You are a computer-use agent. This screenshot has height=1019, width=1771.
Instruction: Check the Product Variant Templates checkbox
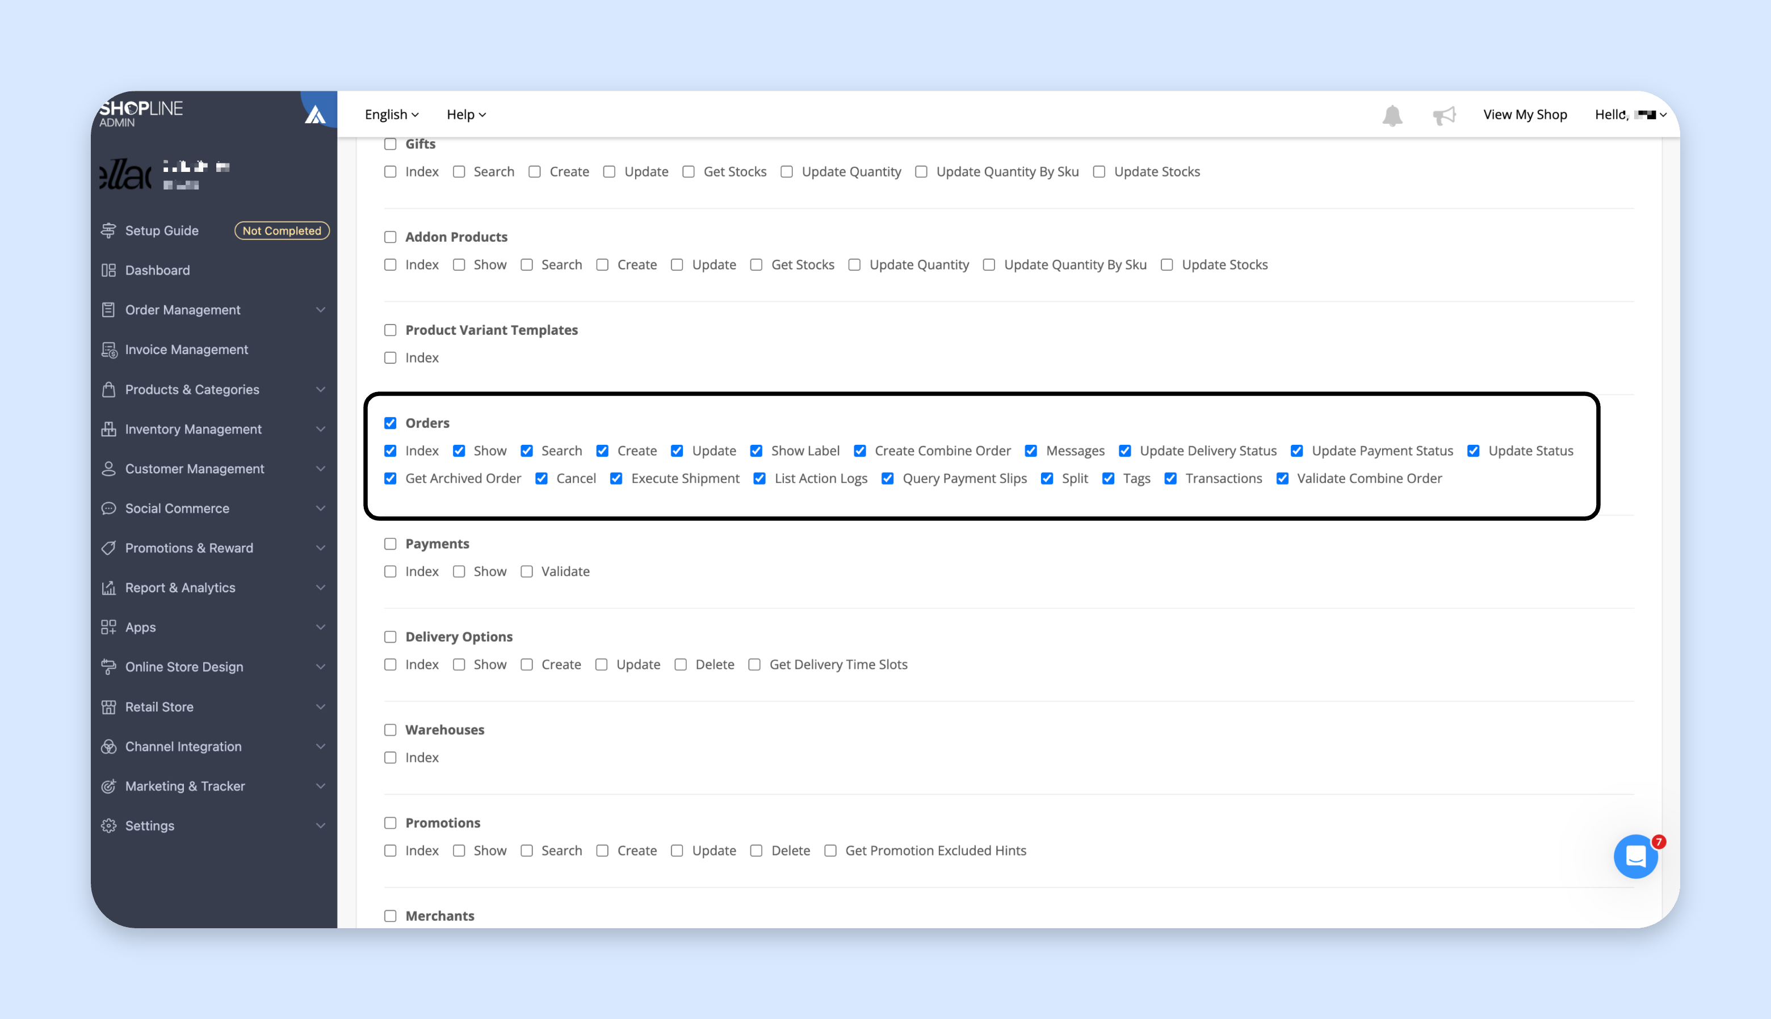point(391,330)
